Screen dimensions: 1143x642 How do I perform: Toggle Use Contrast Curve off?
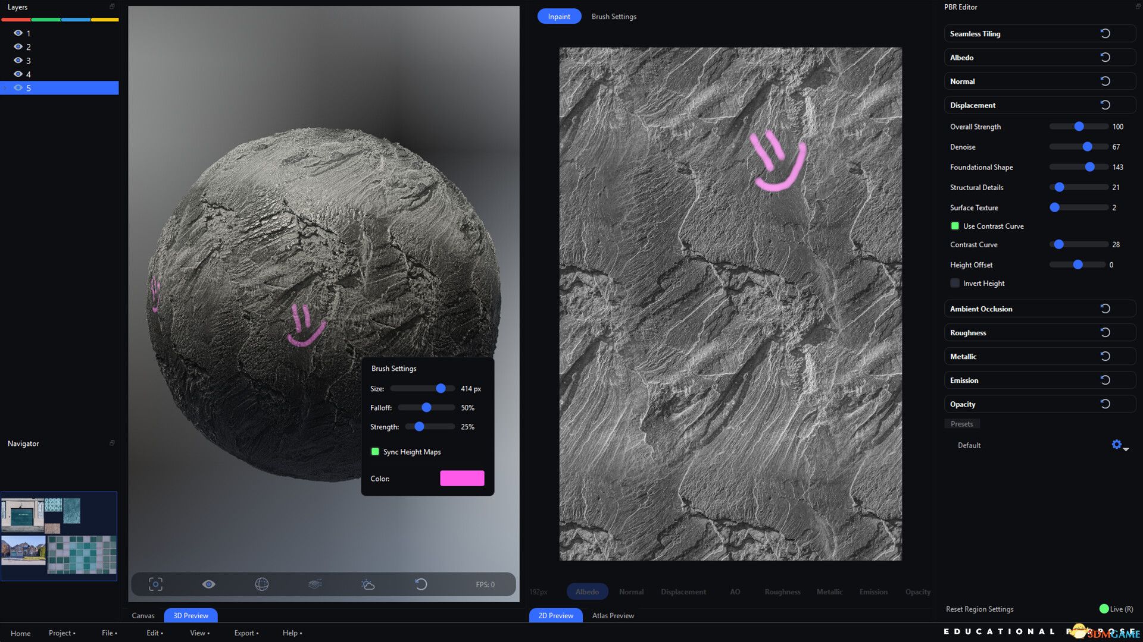955,226
